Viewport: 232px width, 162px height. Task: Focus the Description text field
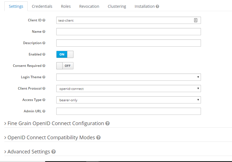coord(128,43)
